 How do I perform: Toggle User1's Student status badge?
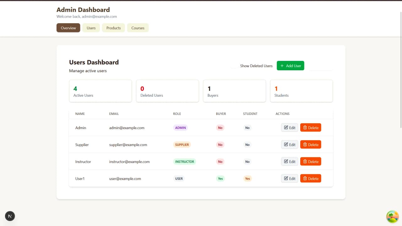pos(247,178)
